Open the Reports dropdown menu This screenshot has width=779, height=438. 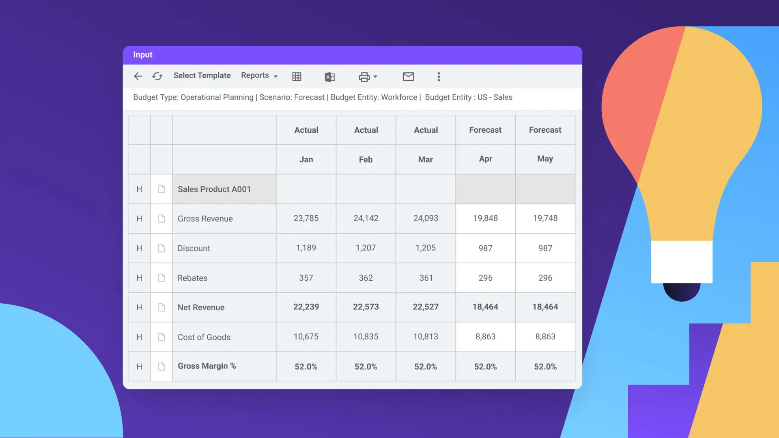(259, 75)
